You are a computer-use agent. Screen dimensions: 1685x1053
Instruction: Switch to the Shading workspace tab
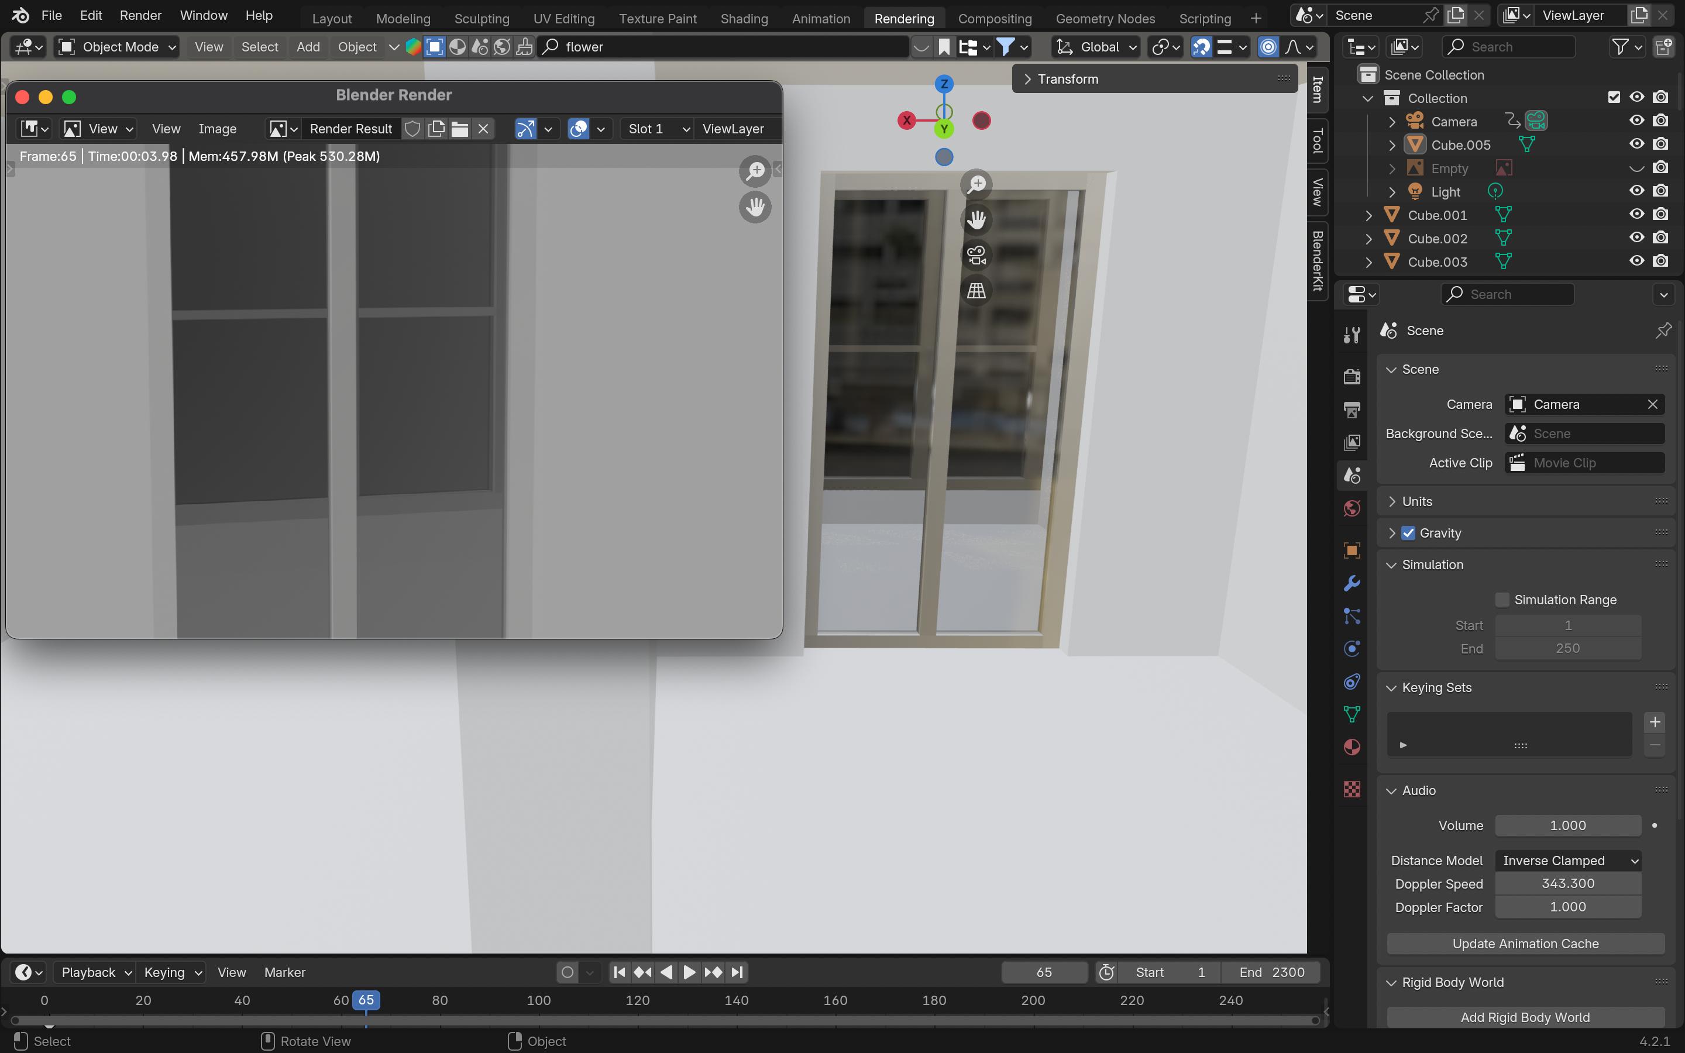pyautogui.click(x=743, y=18)
